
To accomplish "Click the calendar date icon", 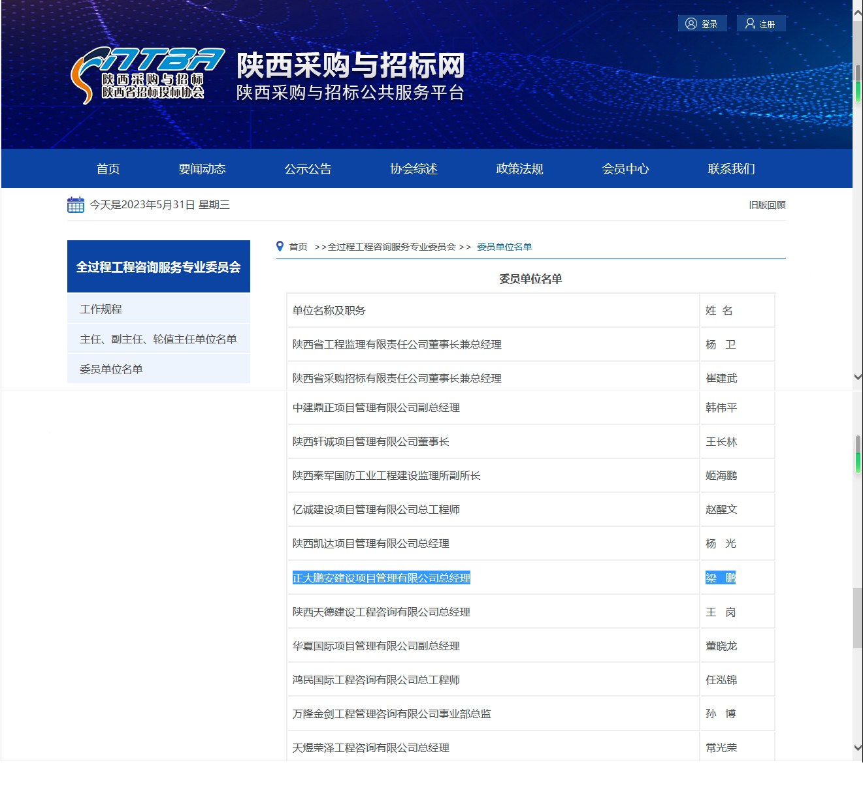I will tap(76, 205).
